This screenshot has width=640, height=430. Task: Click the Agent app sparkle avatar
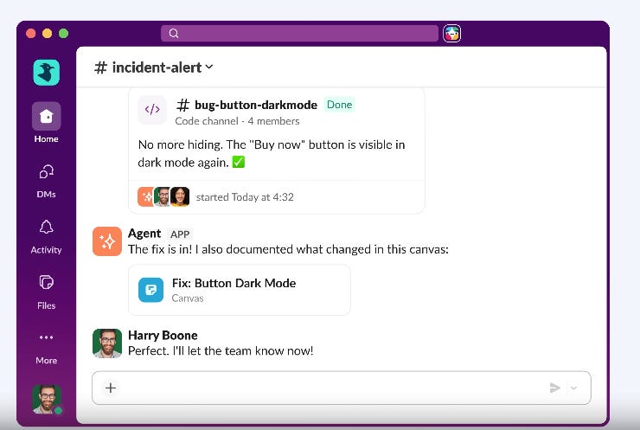click(x=107, y=241)
